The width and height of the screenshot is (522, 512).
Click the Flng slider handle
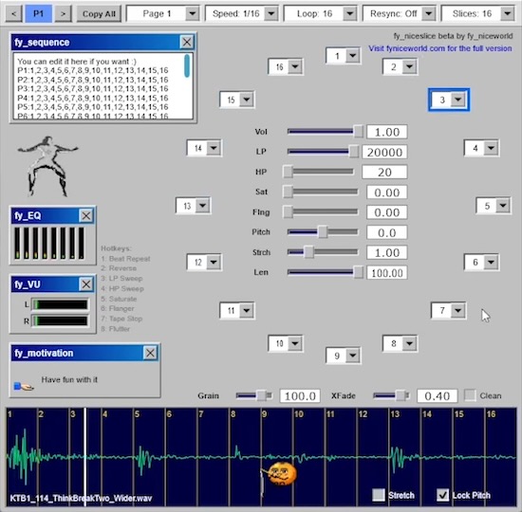288,212
